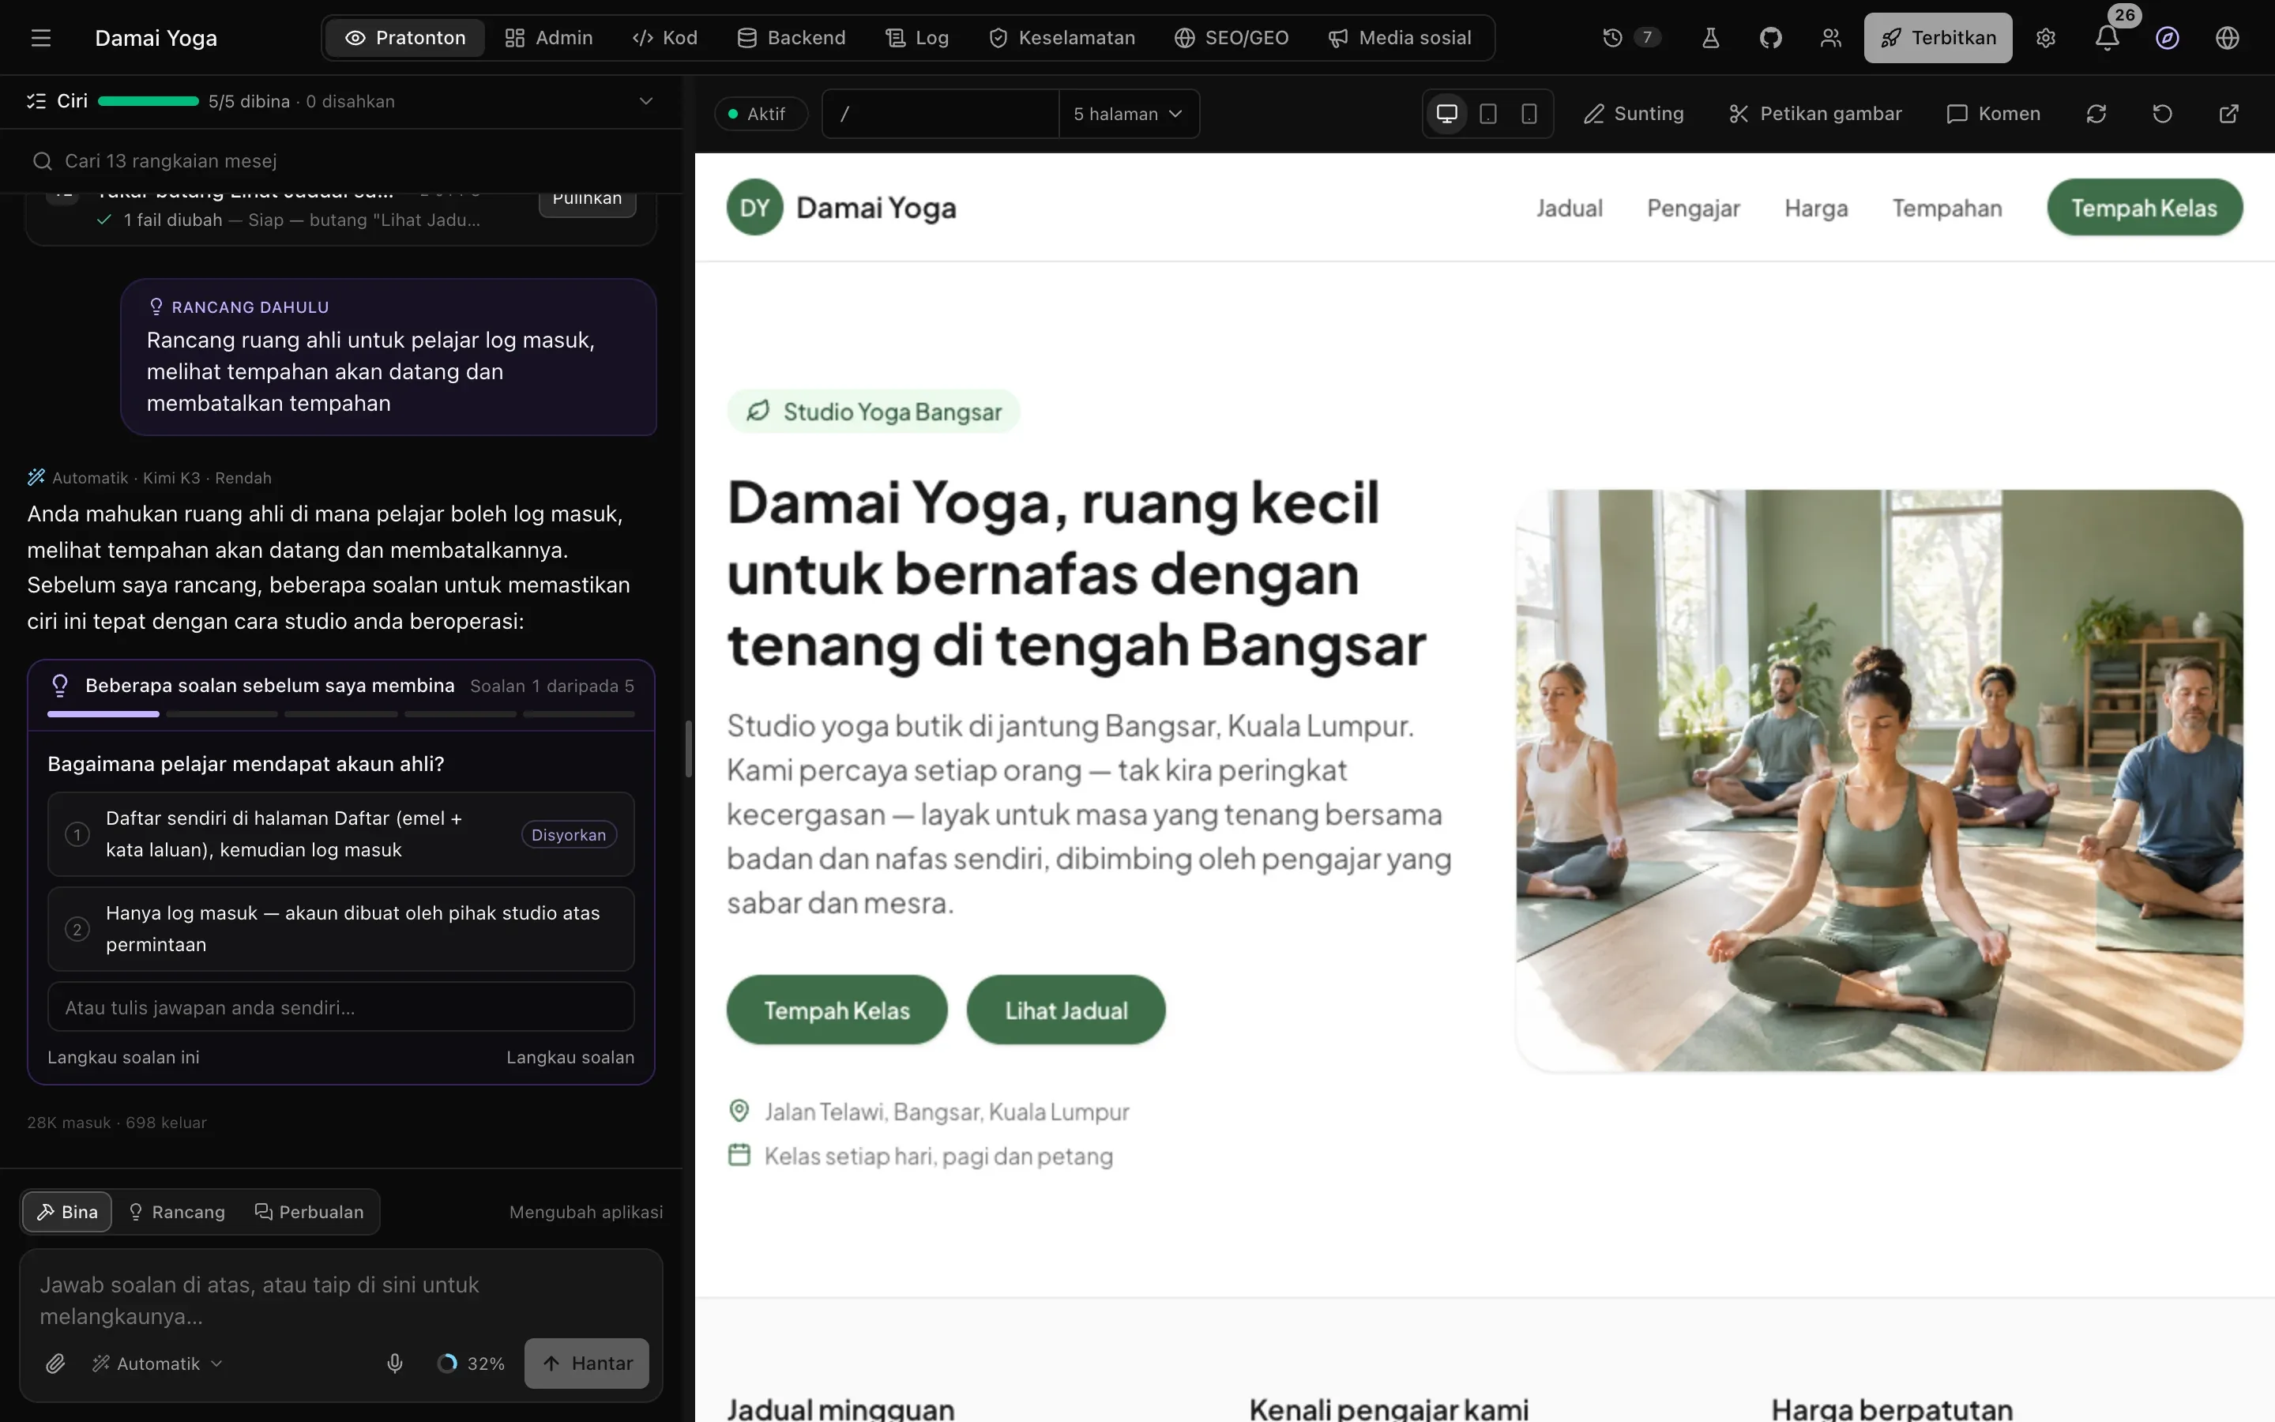Click the Cari 13 rangkaian mesej search field

point(341,161)
